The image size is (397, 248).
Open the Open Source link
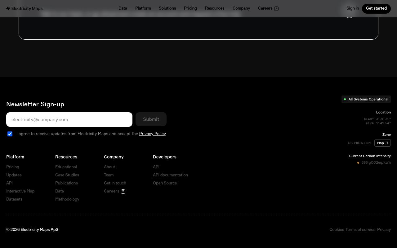[x=165, y=183]
